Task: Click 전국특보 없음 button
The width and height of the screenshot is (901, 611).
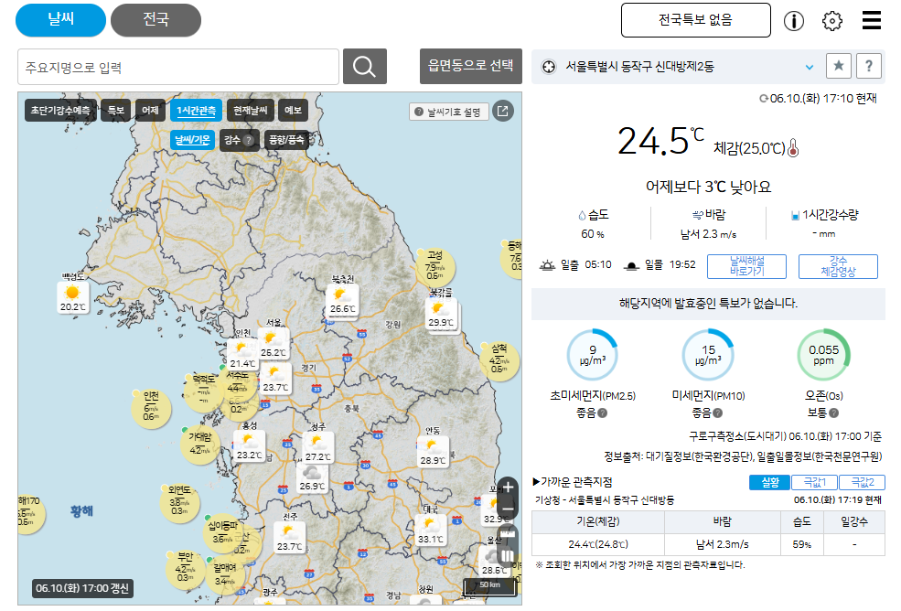Action: [x=695, y=20]
